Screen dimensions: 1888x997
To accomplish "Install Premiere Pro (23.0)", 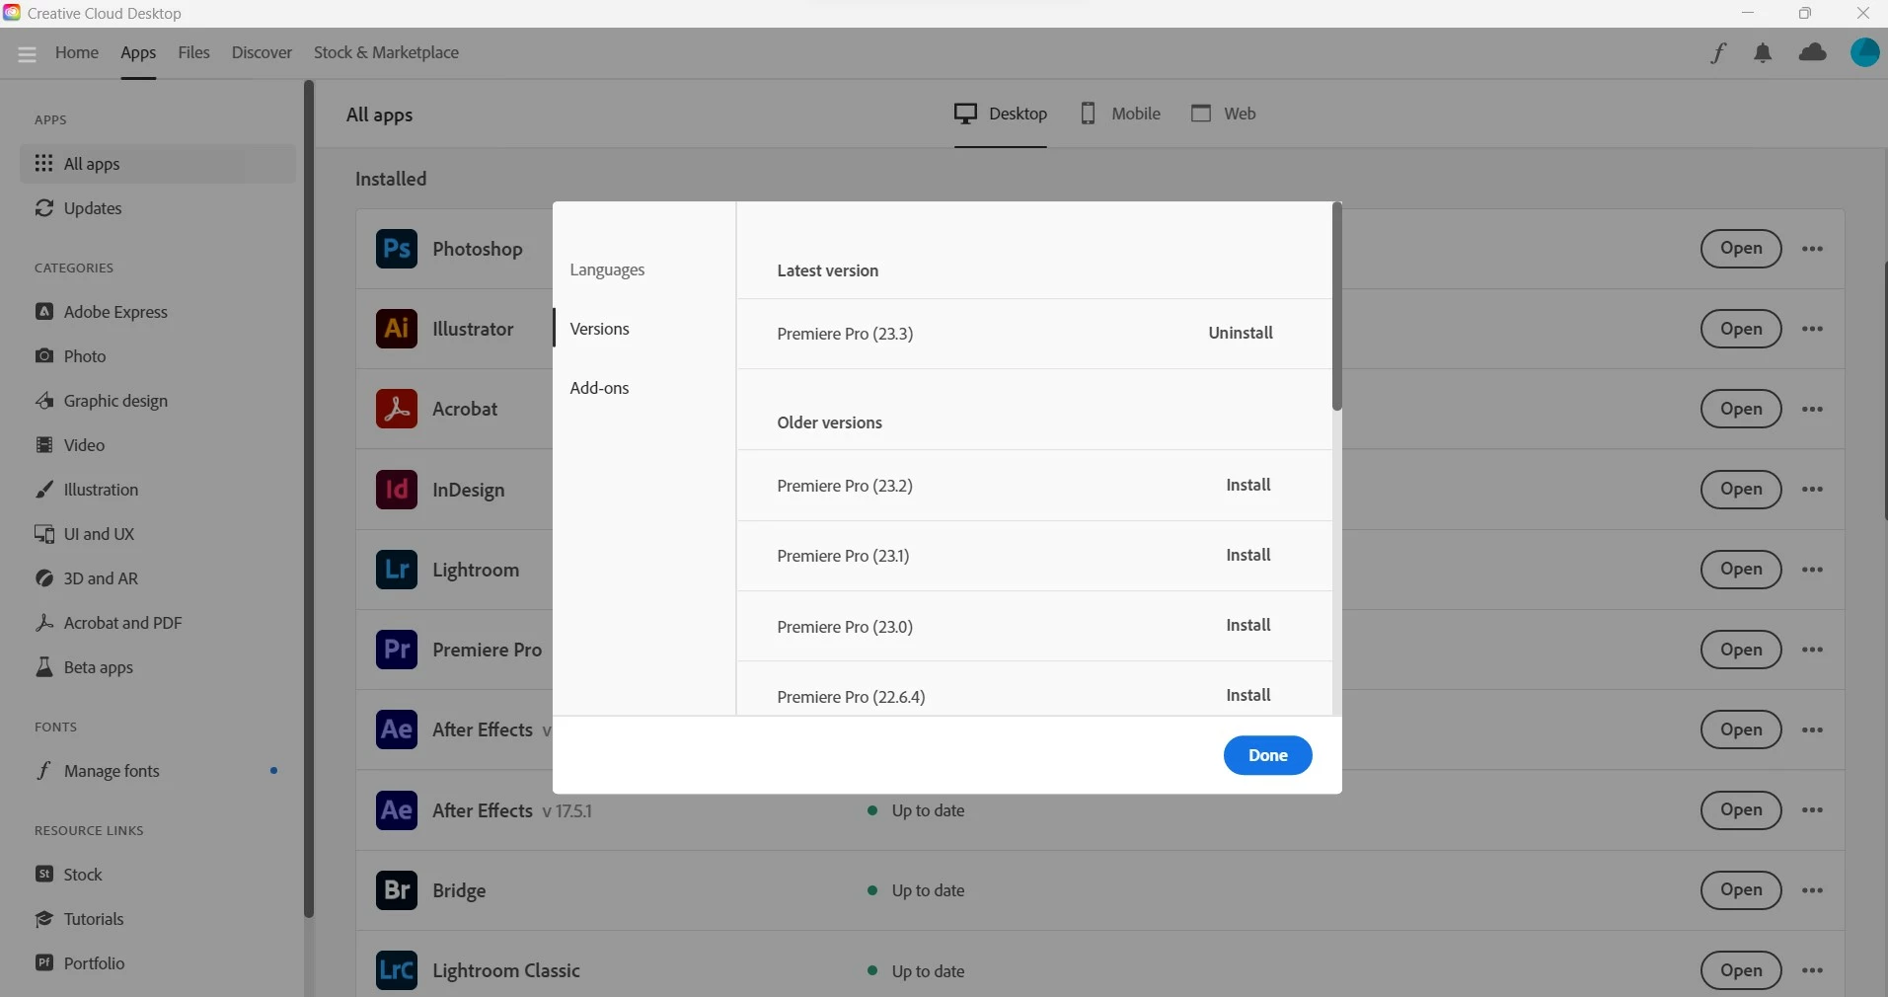I will (x=1247, y=625).
